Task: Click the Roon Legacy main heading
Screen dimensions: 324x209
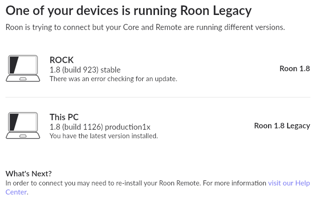Action: click(x=129, y=11)
